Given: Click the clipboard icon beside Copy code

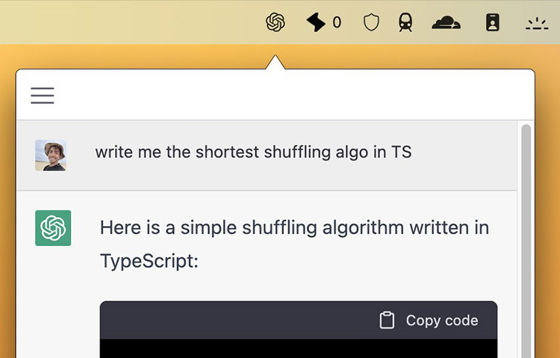Looking at the screenshot, I should [x=387, y=320].
